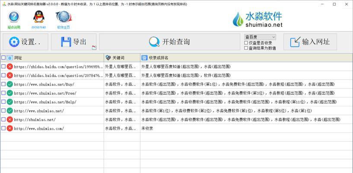Image resolution: width=353 pixels, height=173 pixels.
Task: Toggle the select-all checkbox in the 网址 header
Action: point(3,58)
